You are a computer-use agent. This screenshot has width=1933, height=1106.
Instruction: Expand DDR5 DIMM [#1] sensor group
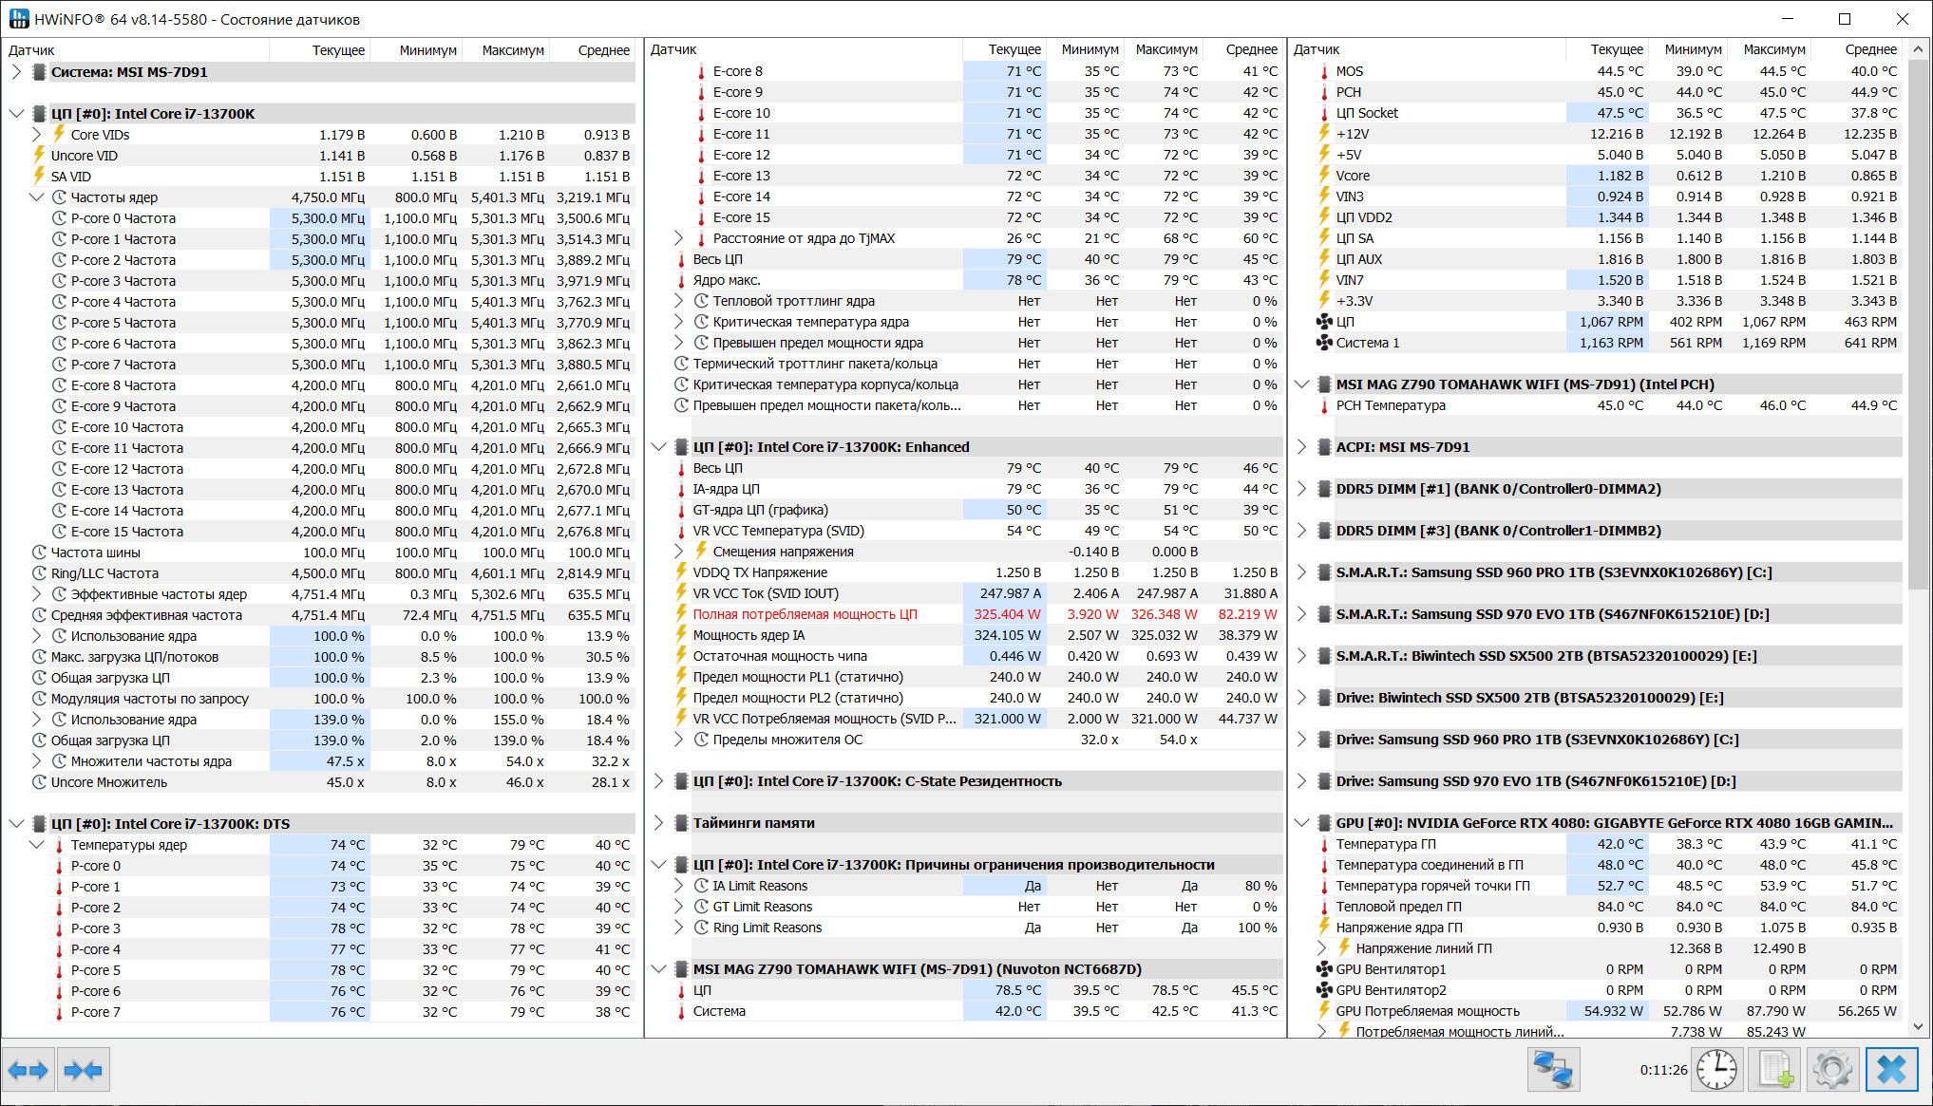(x=1302, y=489)
